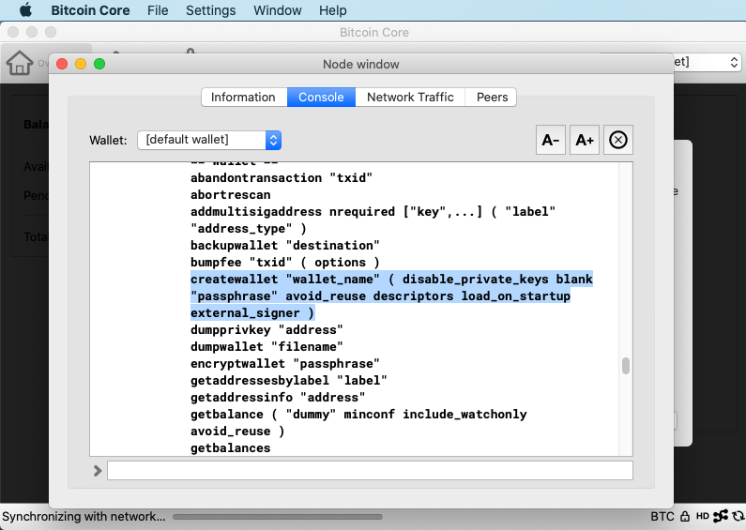Click the 'dumpprivkey "address"' line
Screen dimensions: 746x530
point(266,329)
